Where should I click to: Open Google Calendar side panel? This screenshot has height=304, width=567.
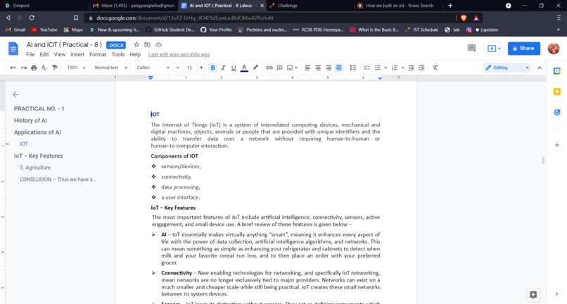click(x=557, y=71)
